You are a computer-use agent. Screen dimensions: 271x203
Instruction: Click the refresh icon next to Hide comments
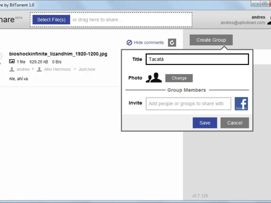coord(172,43)
